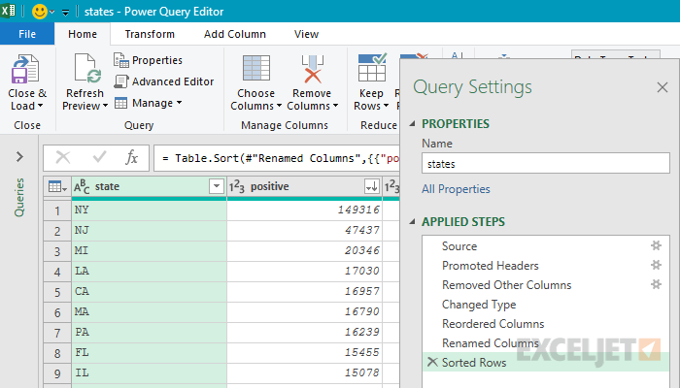Open the All Properties link
The width and height of the screenshot is (680, 388).
point(456,189)
